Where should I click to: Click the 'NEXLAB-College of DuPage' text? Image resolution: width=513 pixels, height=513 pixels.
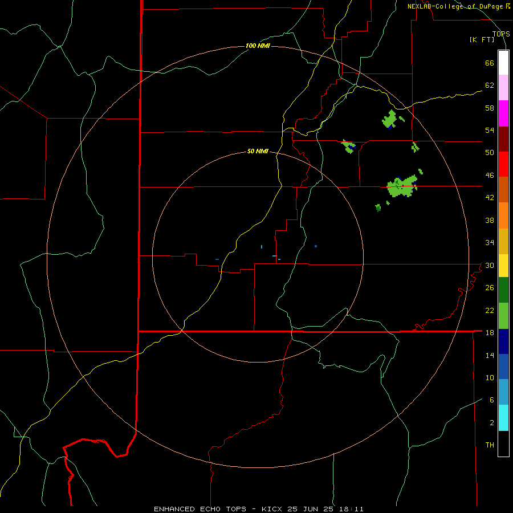pyautogui.click(x=456, y=6)
